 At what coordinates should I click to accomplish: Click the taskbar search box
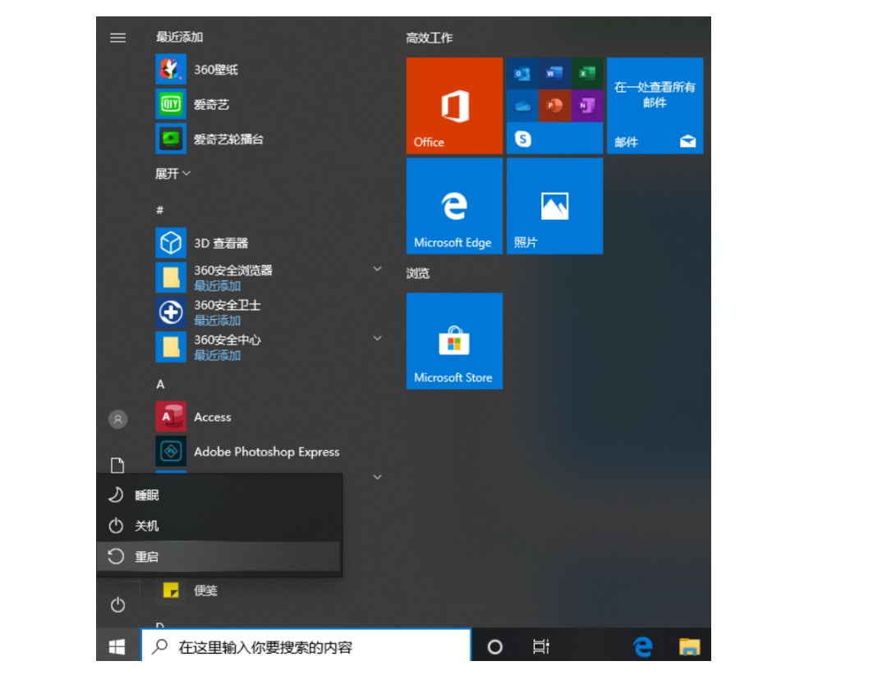pyautogui.click(x=306, y=645)
